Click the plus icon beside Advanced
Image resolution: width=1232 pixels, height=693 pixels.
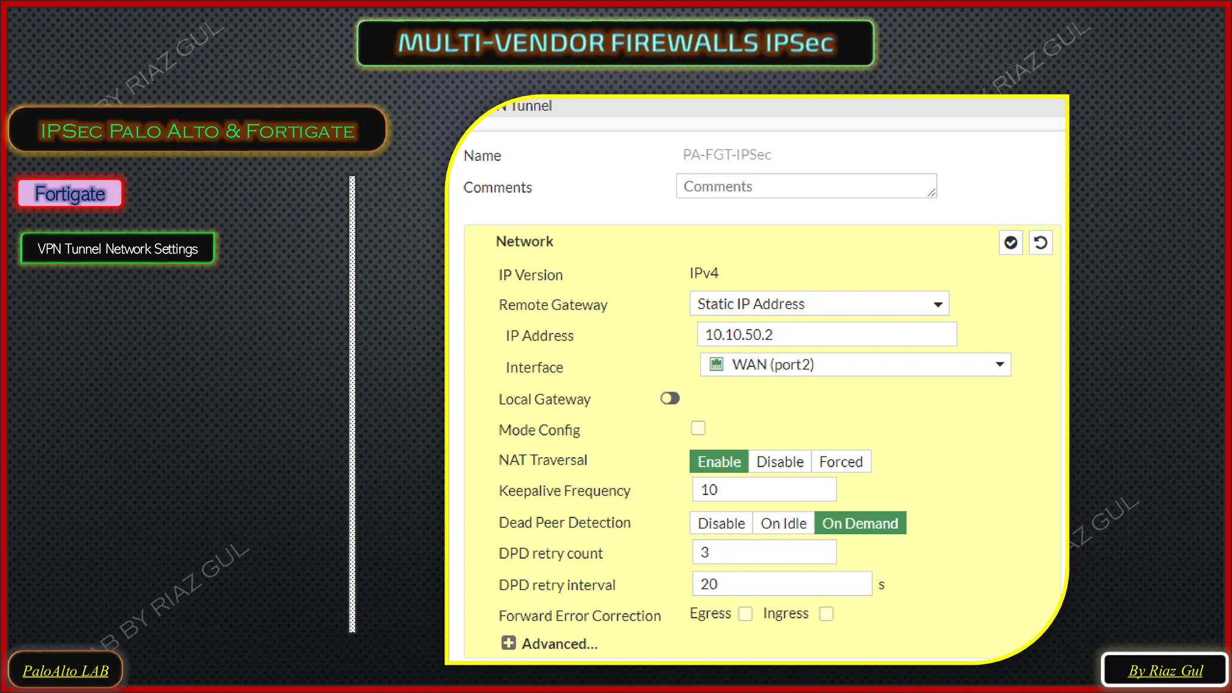[508, 643]
